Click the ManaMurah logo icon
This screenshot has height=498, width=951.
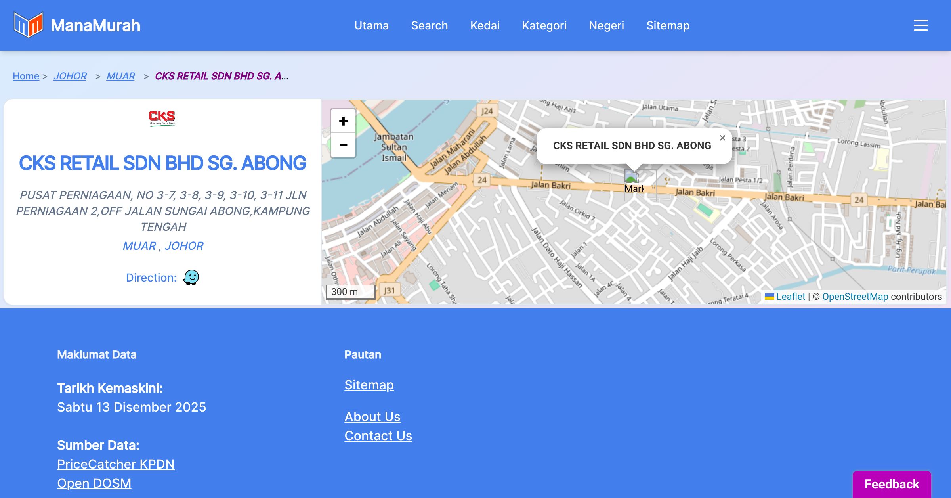28,25
